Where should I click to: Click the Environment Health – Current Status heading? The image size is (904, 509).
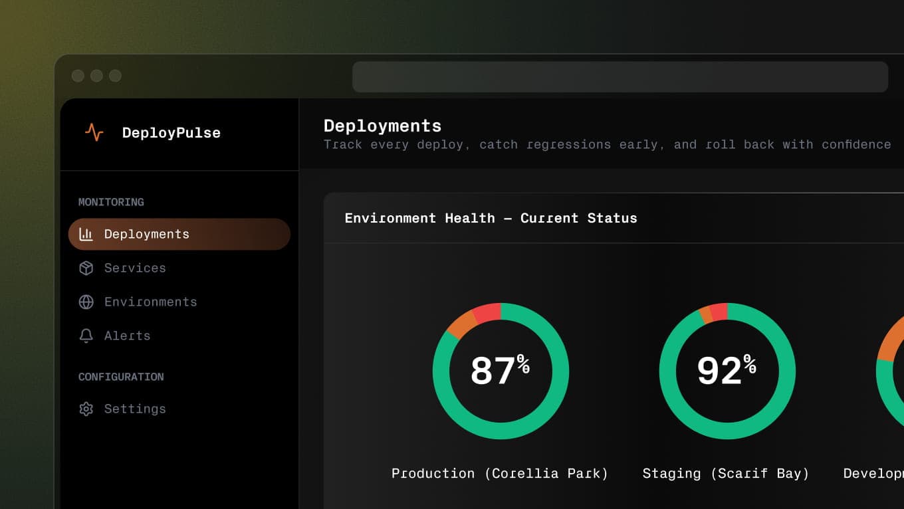pos(491,218)
